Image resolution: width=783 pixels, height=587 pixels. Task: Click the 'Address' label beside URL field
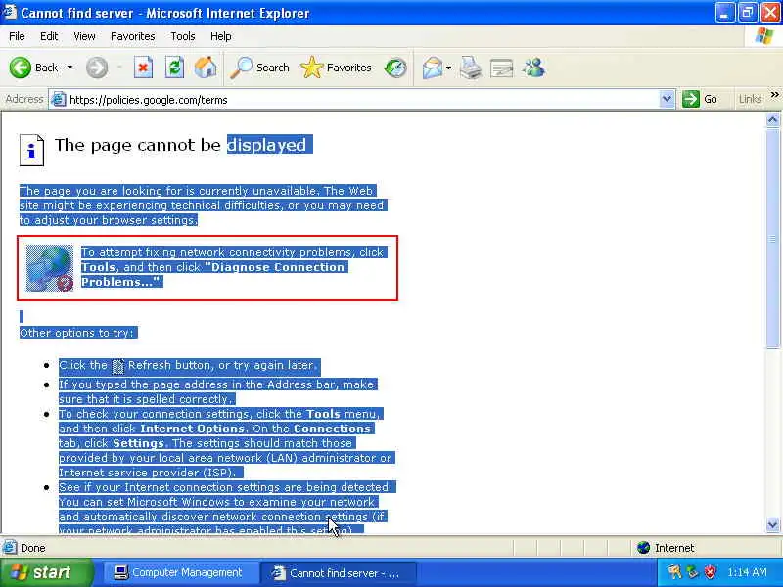point(23,99)
